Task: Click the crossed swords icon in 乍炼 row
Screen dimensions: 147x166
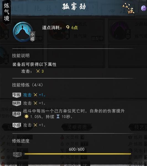Action: (35, 95)
